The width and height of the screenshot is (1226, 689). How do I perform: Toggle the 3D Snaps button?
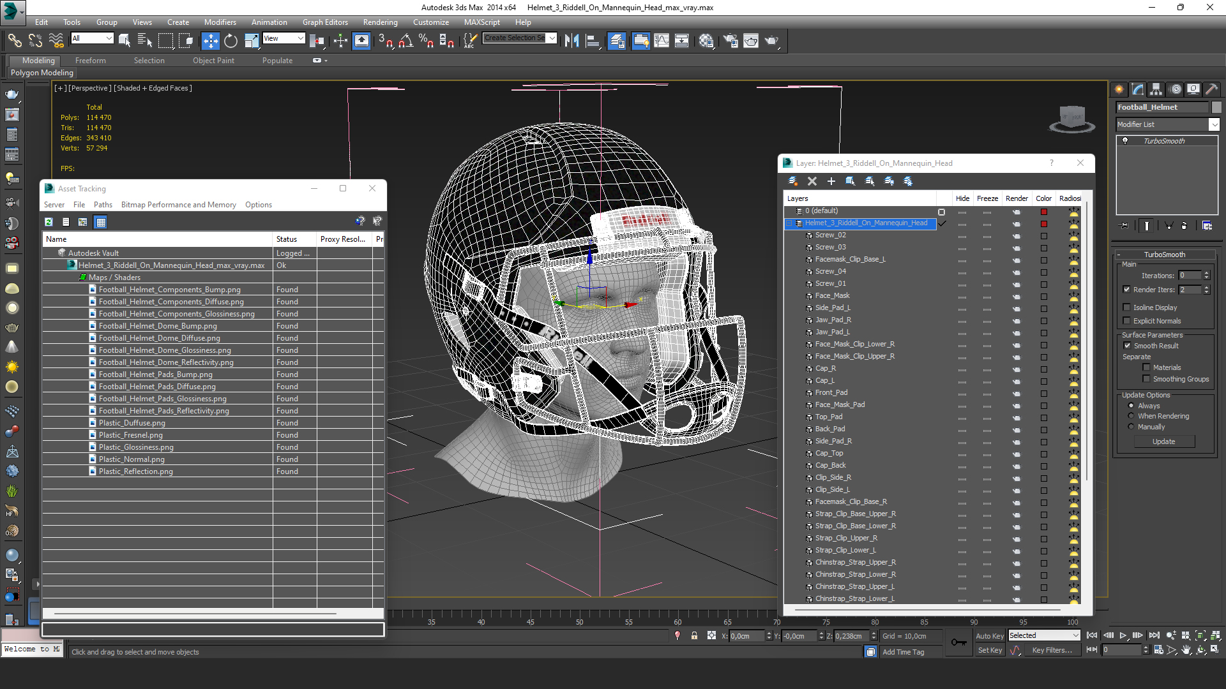point(385,41)
